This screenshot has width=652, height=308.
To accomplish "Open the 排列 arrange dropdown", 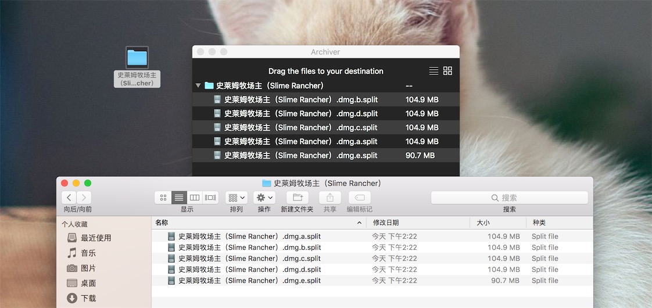I will pos(237,198).
